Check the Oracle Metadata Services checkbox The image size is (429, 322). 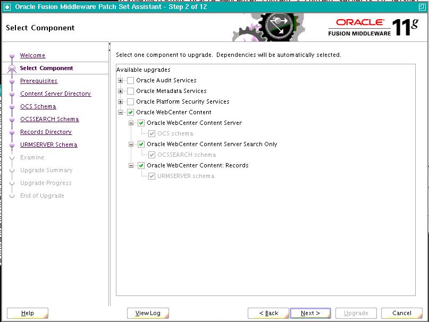pyautogui.click(x=130, y=91)
